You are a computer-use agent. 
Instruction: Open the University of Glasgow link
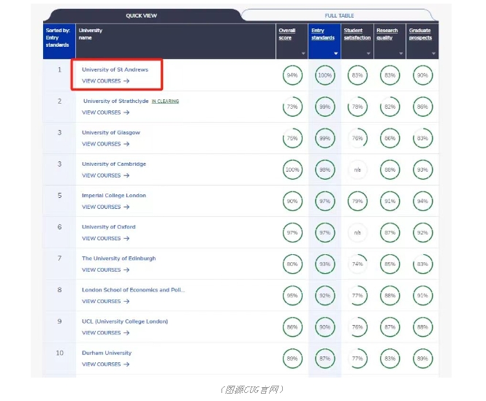pyautogui.click(x=111, y=133)
